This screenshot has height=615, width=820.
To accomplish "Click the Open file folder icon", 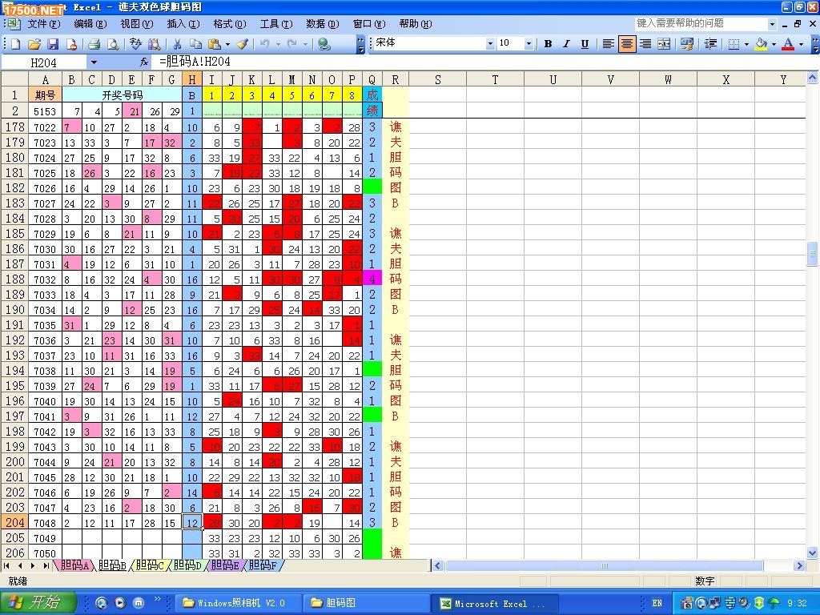I will [x=34, y=45].
